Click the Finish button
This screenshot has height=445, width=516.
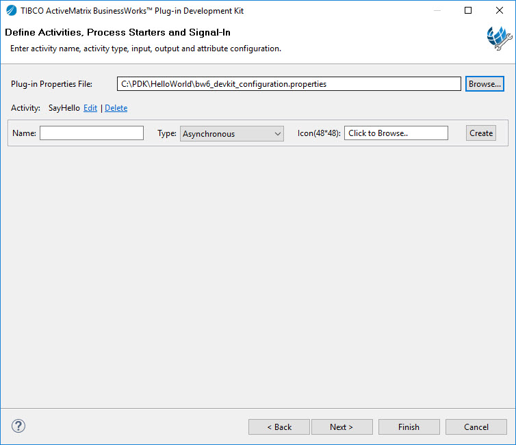point(409,427)
